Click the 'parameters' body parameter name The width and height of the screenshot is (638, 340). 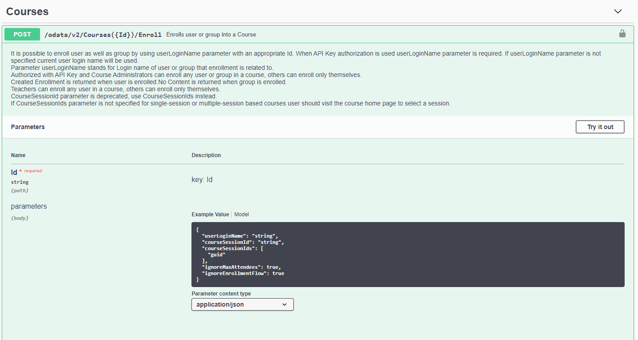pyautogui.click(x=29, y=206)
